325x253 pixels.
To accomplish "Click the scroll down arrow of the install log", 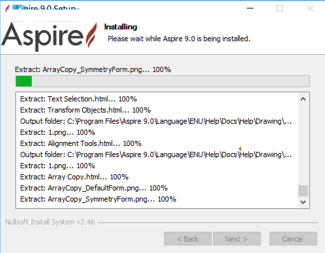I will [x=303, y=202].
